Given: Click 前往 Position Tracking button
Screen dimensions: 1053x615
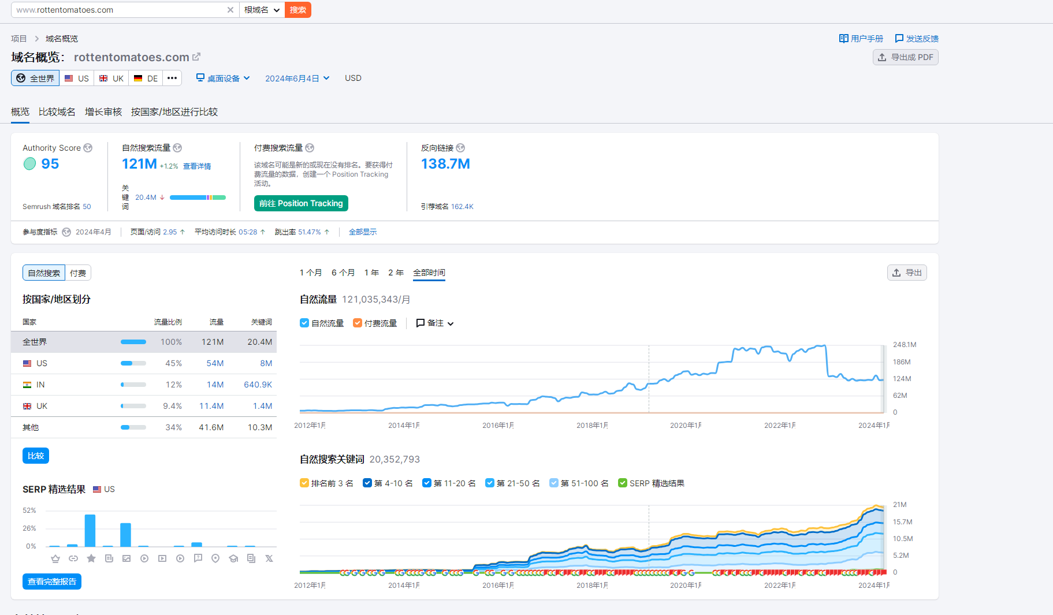Looking at the screenshot, I should pos(301,203).
